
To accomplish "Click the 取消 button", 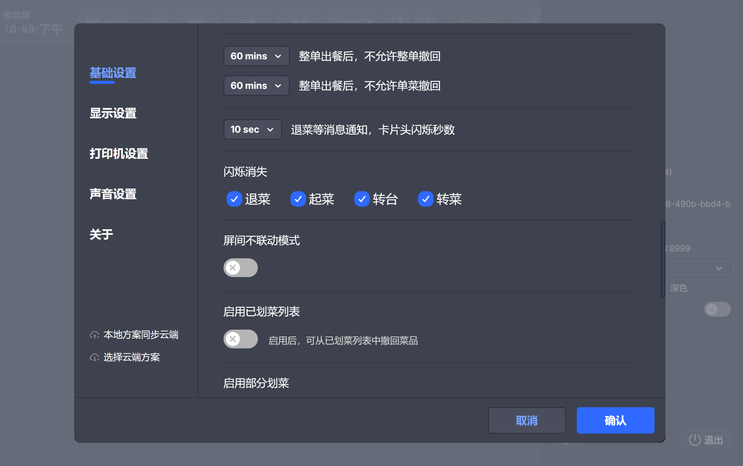I will (527, 420).
